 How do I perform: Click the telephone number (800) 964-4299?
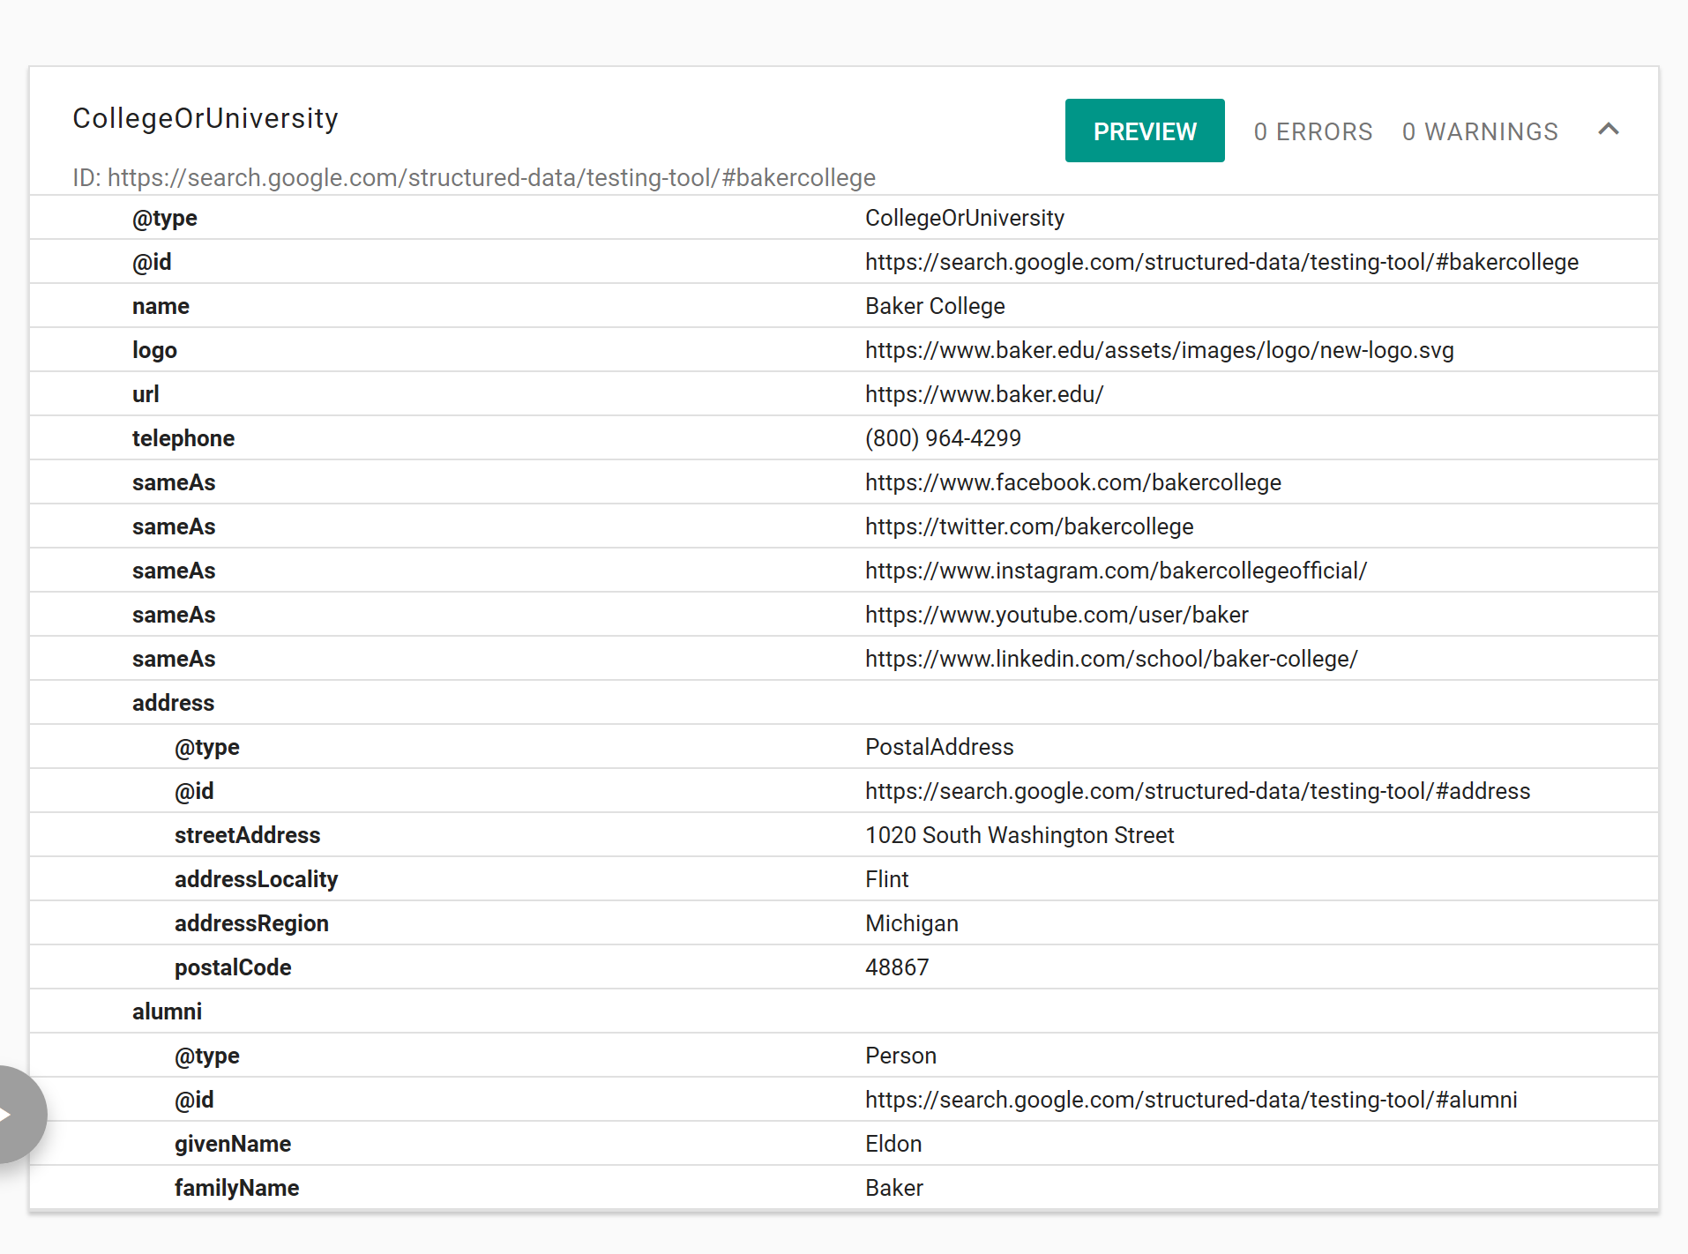(943, 438)
